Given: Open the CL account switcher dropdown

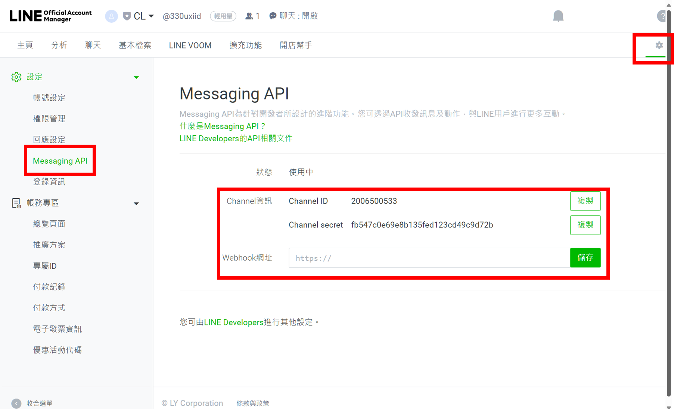Looking at the screenshot, I should click(x=143, y=16).
